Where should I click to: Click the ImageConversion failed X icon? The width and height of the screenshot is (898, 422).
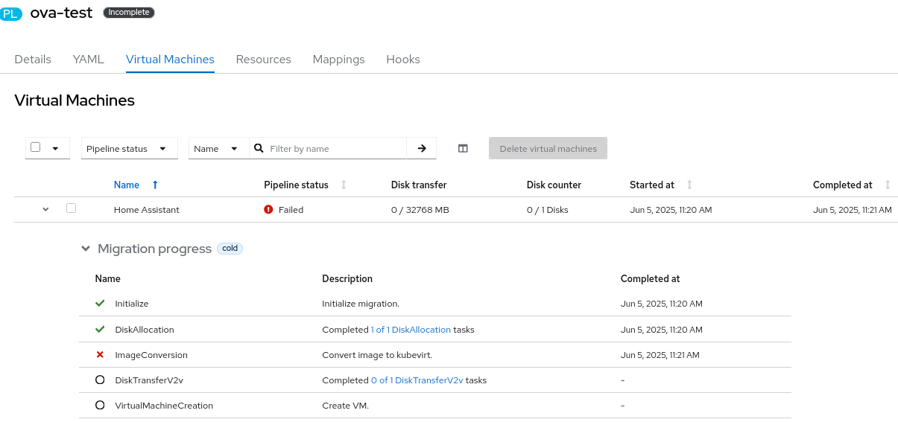click(x=100, y=355)
